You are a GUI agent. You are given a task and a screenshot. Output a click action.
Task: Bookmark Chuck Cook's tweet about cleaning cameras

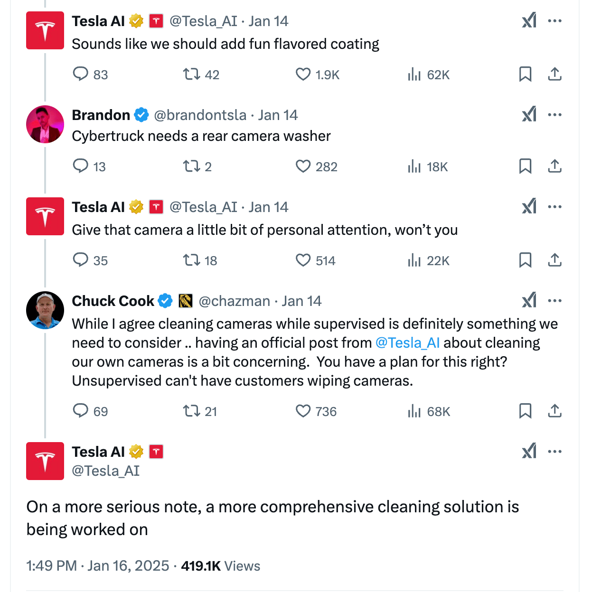(x=525, y=411)
